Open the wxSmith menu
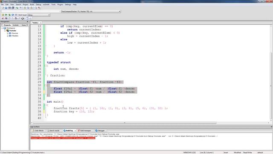This screenshot has height=154, width=273. [46, 5]
